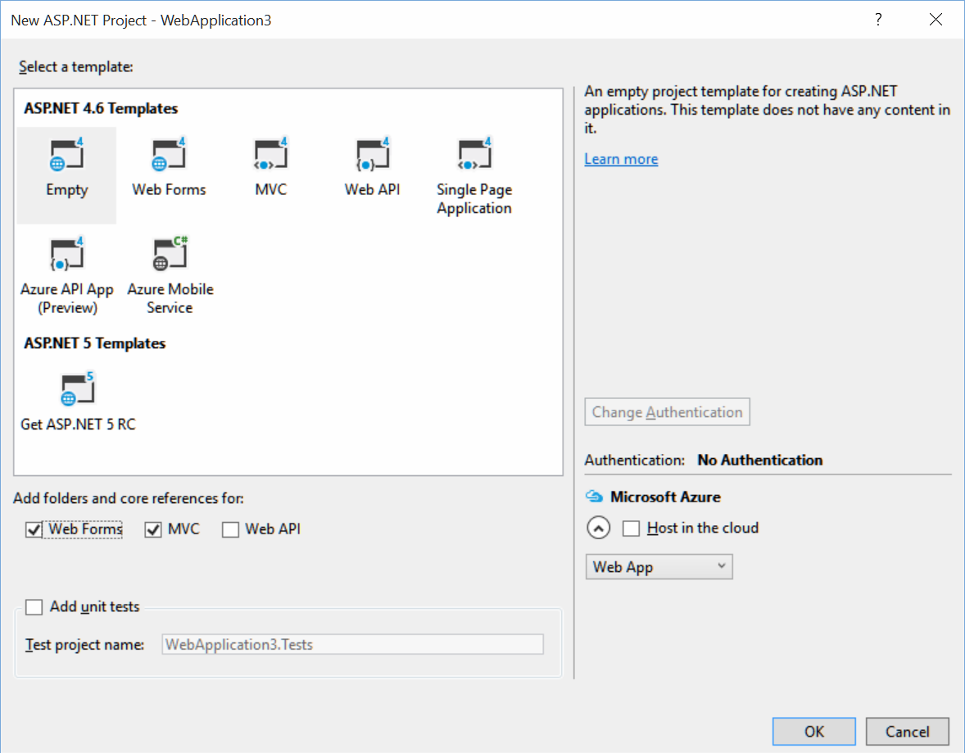This screenshot has width=965, height=753.
Task: Enable the Web API references checkbox
Action: [231, 530]
